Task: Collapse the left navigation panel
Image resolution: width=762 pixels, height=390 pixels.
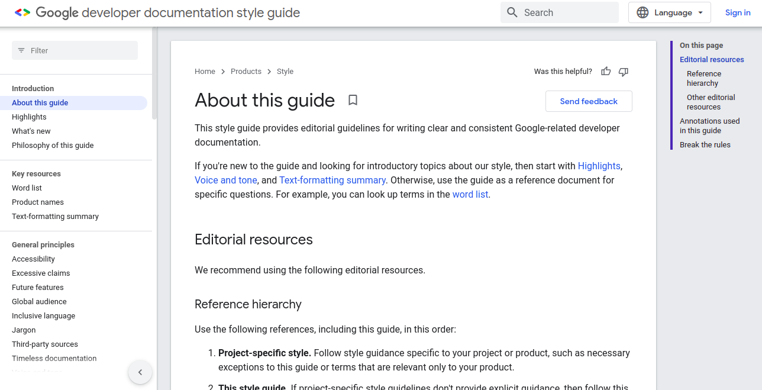Action: click(140, 372)
